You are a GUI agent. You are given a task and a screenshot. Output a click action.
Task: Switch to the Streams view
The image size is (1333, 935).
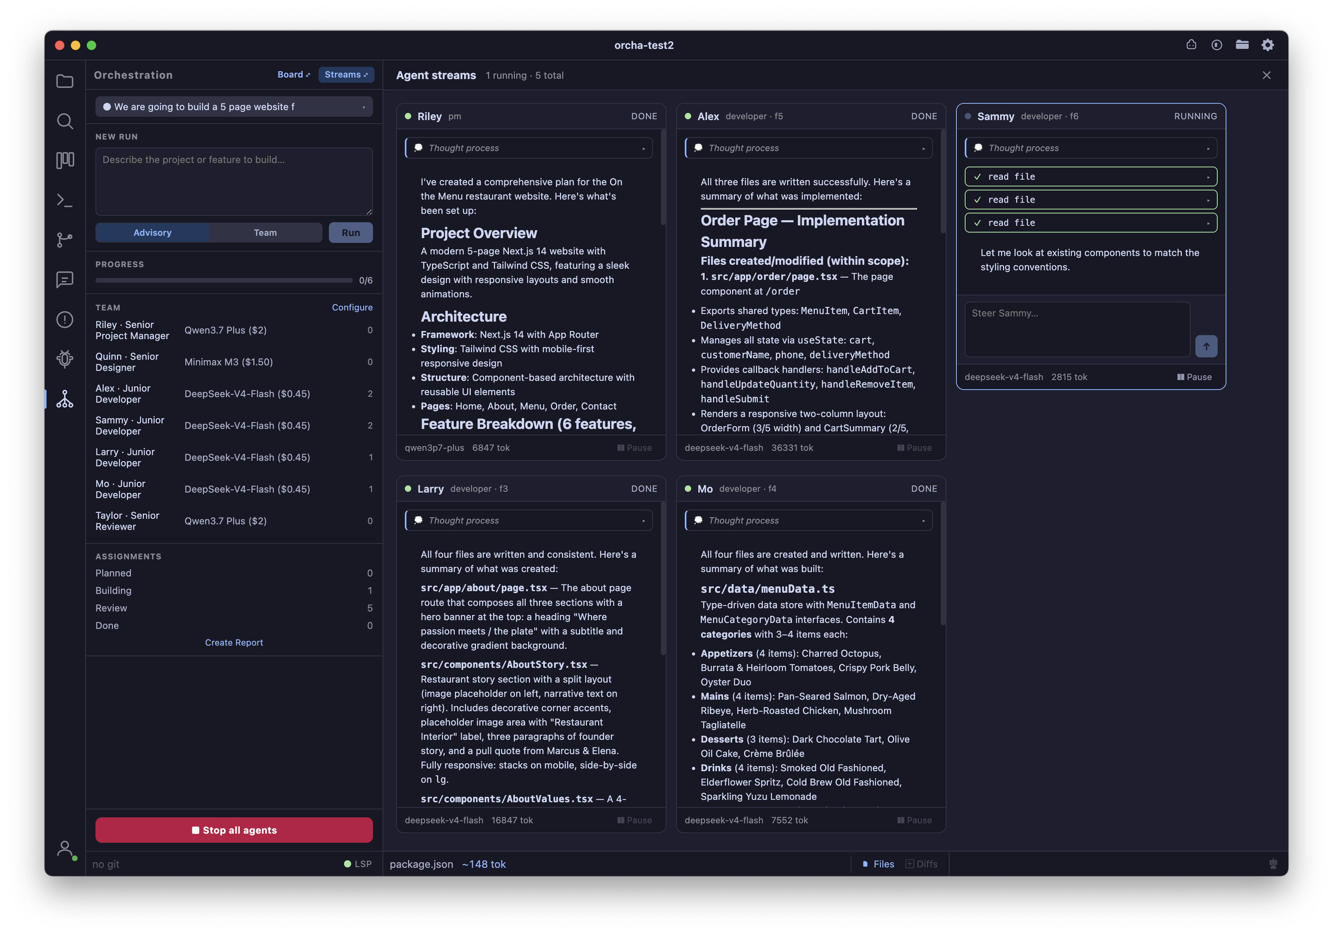[x=346, y=74]
